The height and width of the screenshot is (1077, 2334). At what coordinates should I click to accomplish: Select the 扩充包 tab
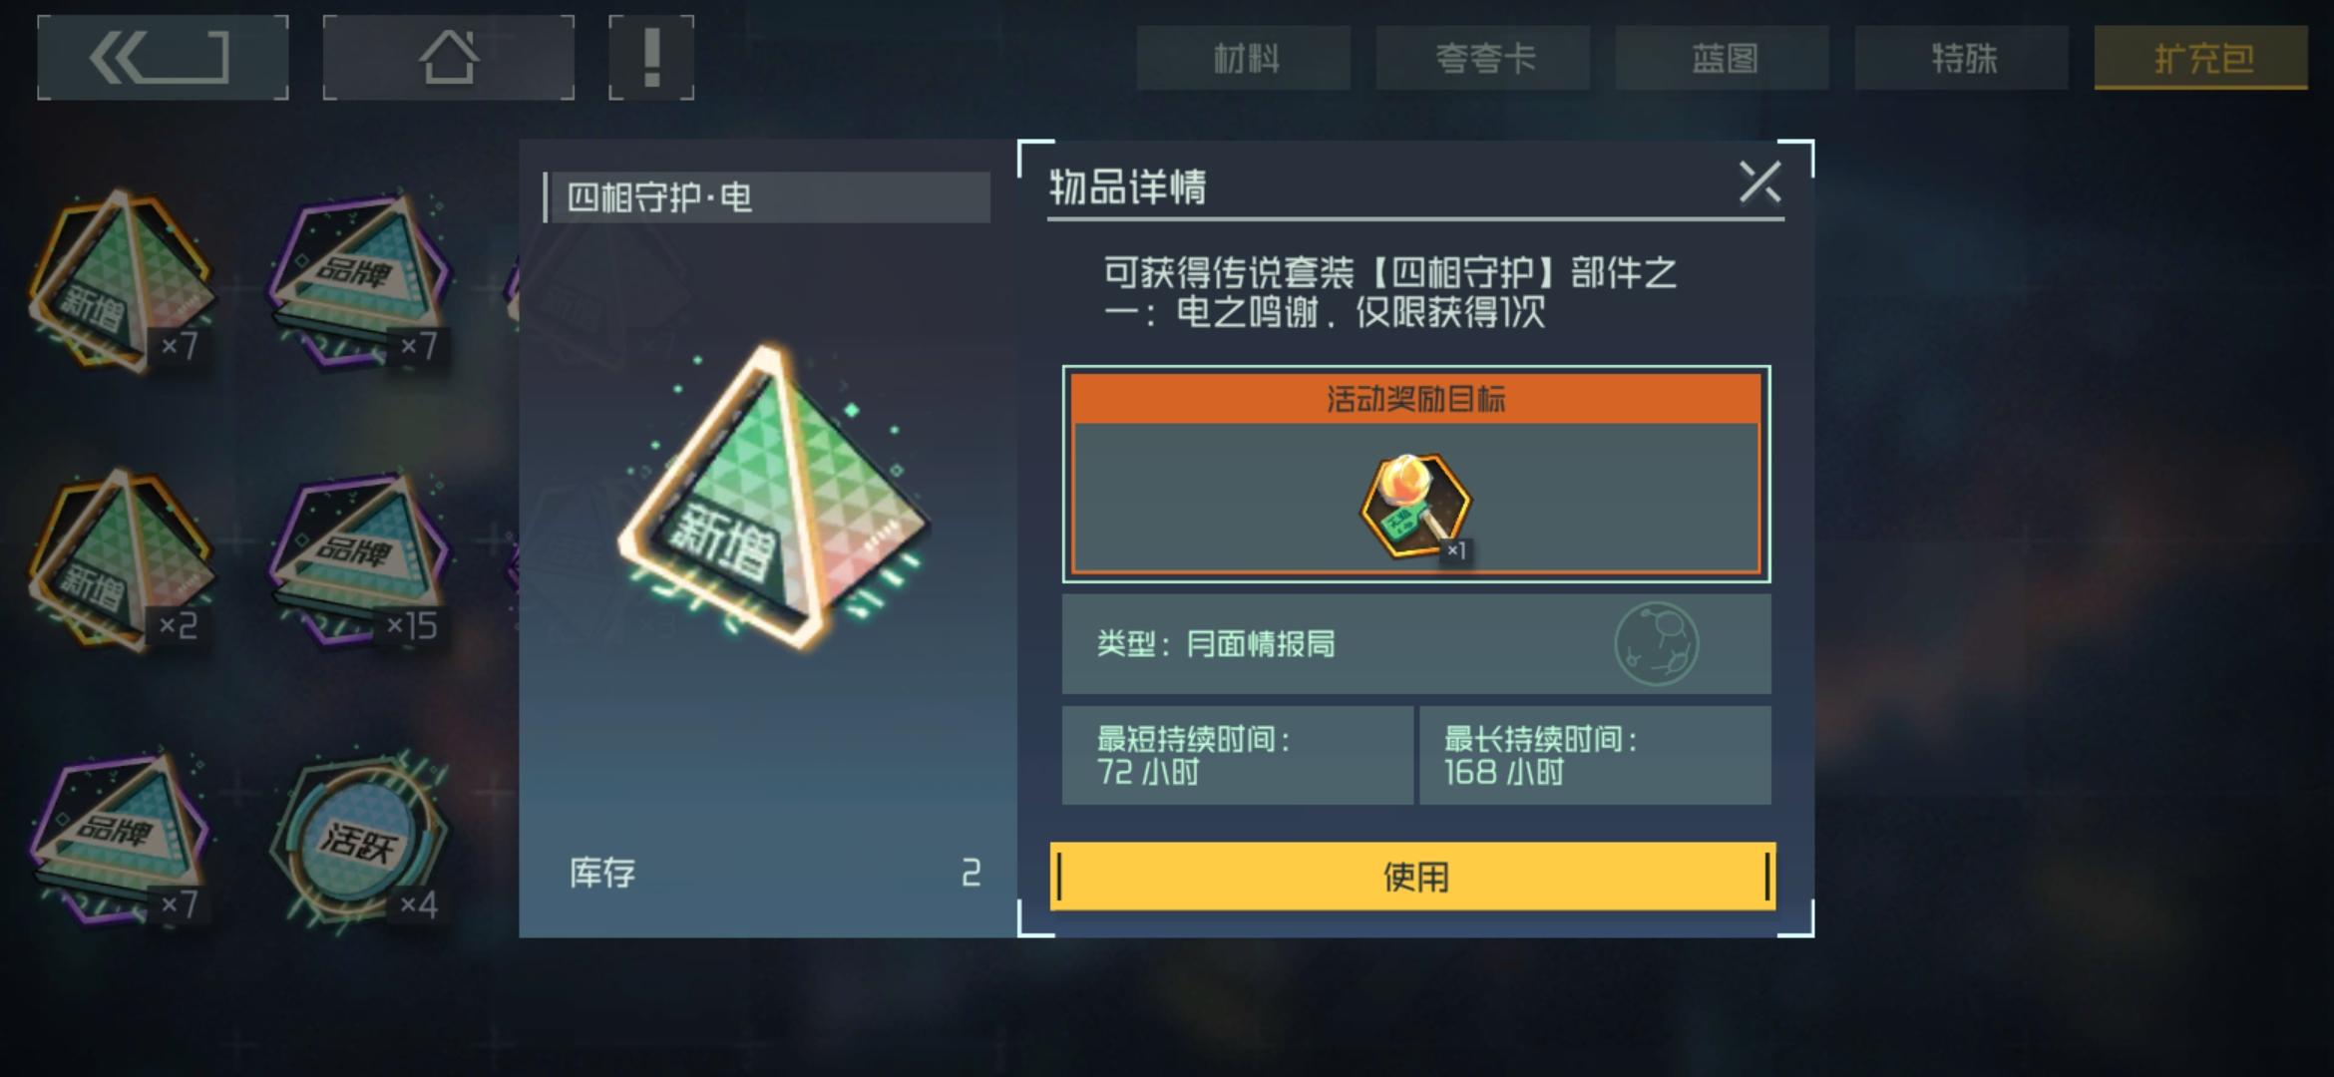click(2201, 58)
